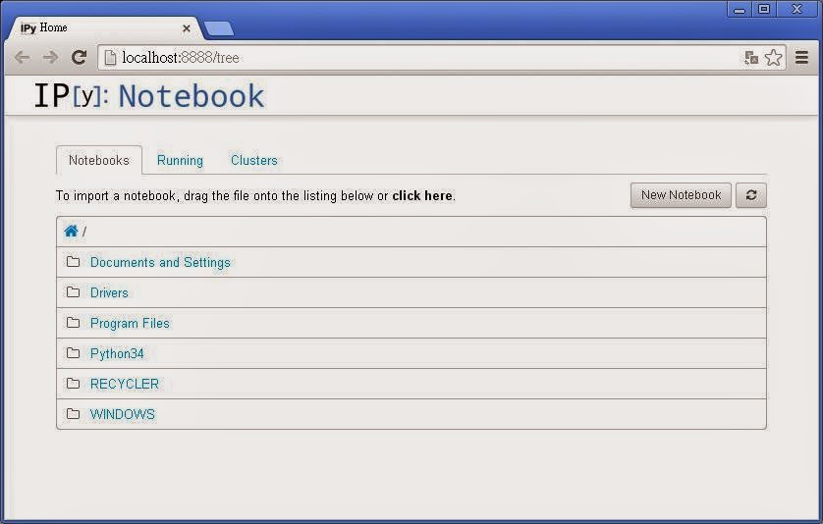Open the Drivers folder
Image resolution: width=823 pixels, height=524 pixels.
pyautogui.click(x=109, y=292)
